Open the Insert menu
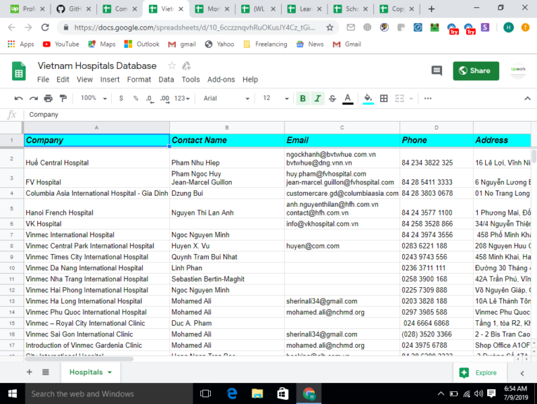This screenshot has height=404, width=537. click(x=110, y=80)
